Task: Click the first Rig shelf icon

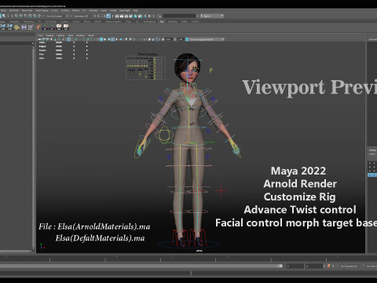Action: tap(3, 27)
